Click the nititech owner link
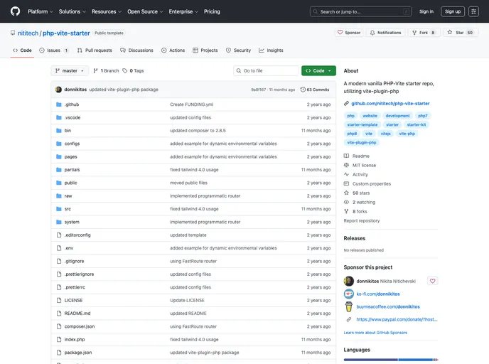This screenshot has height=364, width=489. (x=28, y=33)
